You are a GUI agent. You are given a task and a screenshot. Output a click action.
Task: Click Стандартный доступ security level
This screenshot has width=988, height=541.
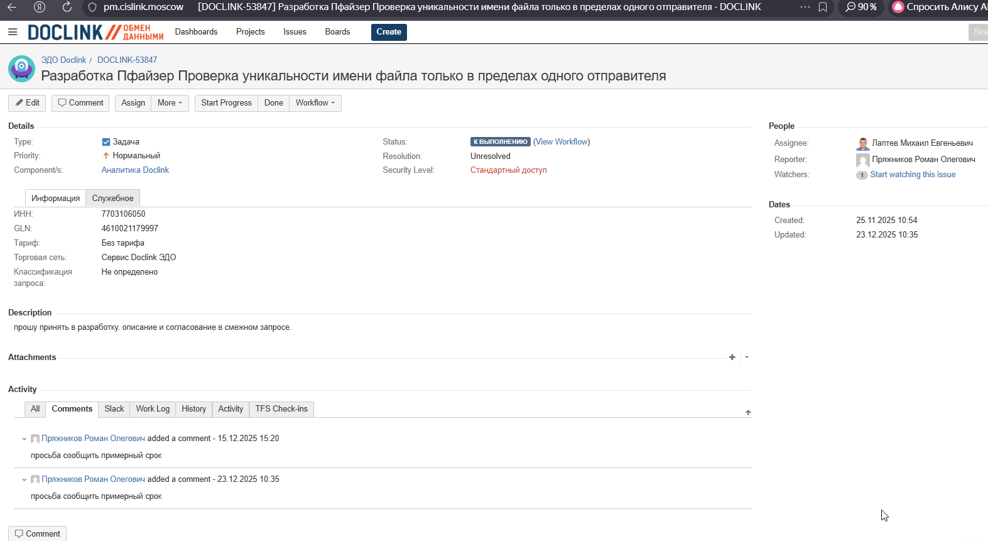coord(509,170)
